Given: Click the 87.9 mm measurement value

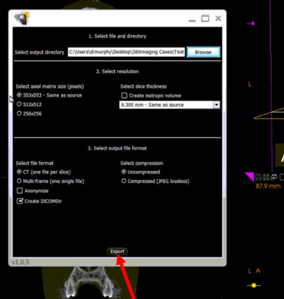Looking at the screenshot, I should coord(268,186).
